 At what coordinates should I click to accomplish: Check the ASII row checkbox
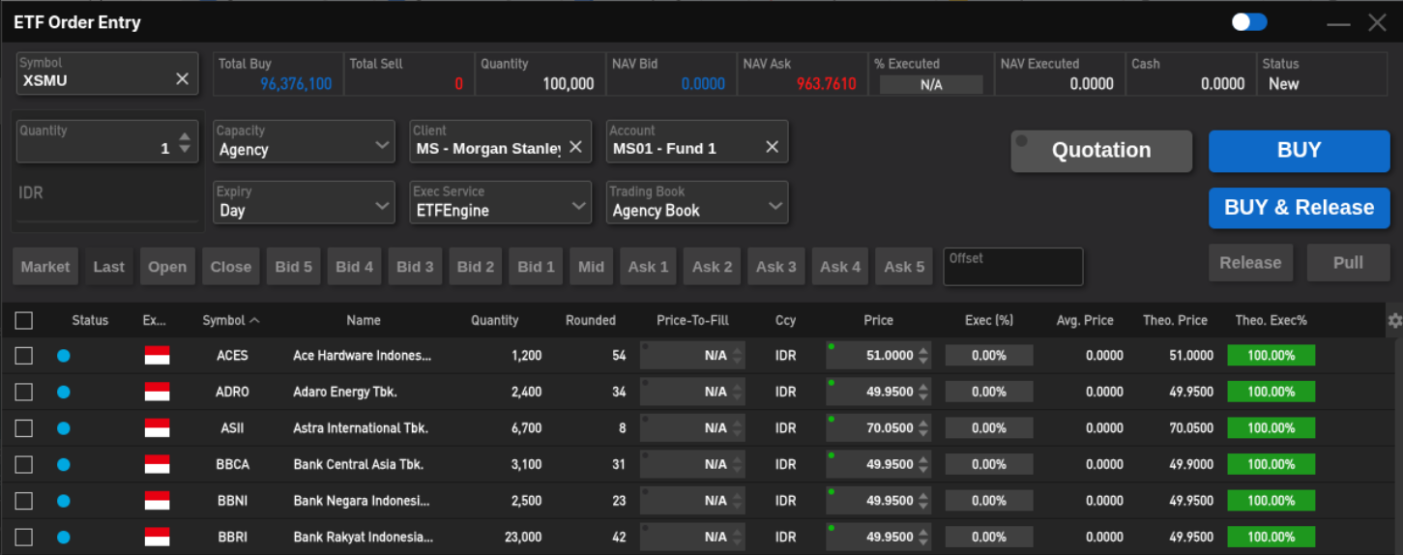24,428
